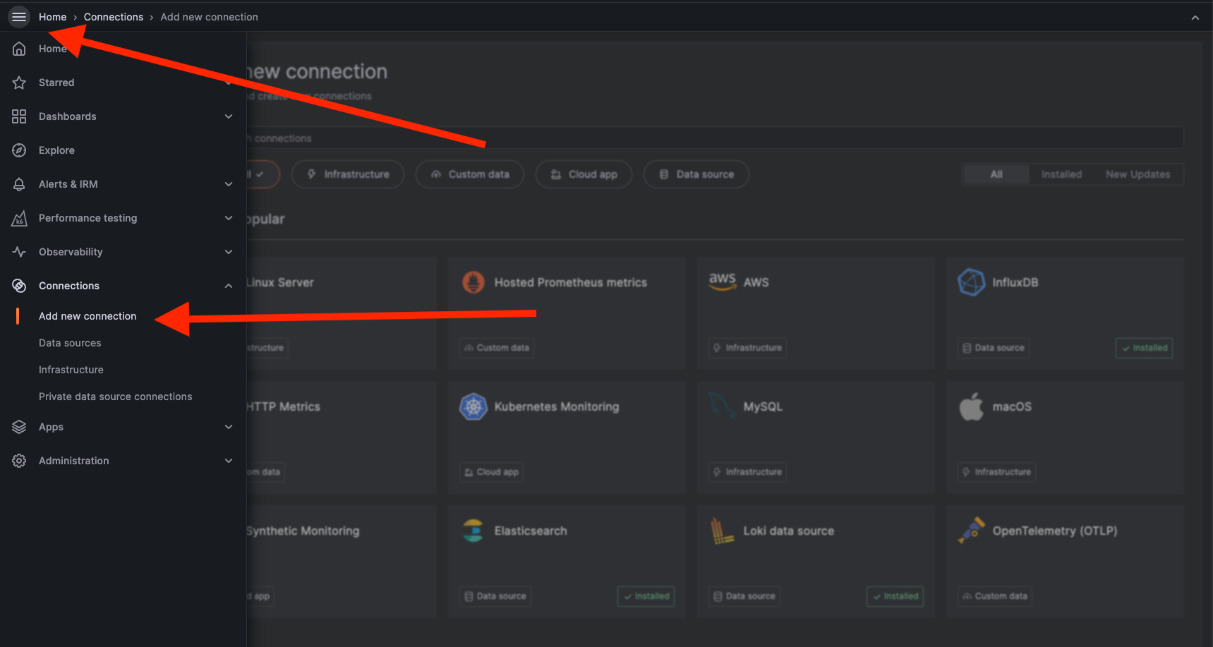Image resolution: width=1213 pixels, height=647 pixels.
Task: Click the Starred star icon
Action: tap(18, 82)
